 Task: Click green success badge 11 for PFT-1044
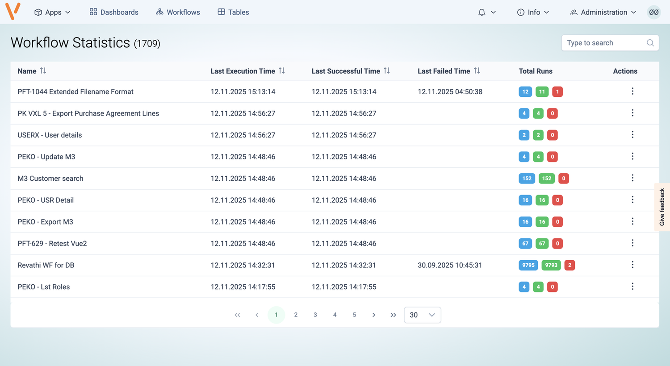click(542, 92)
